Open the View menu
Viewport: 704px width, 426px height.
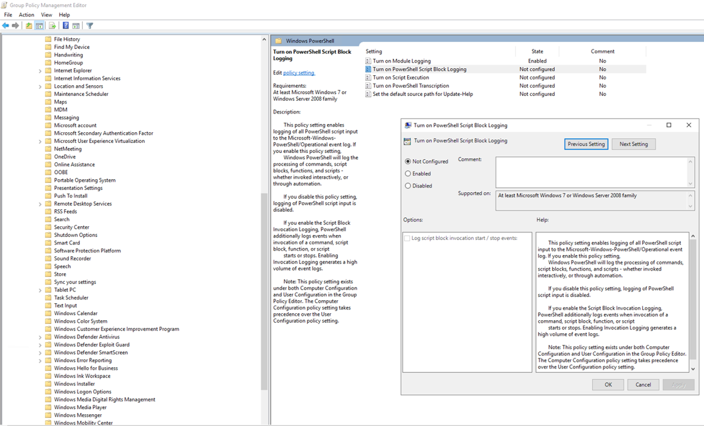click(x=46, y=15)
